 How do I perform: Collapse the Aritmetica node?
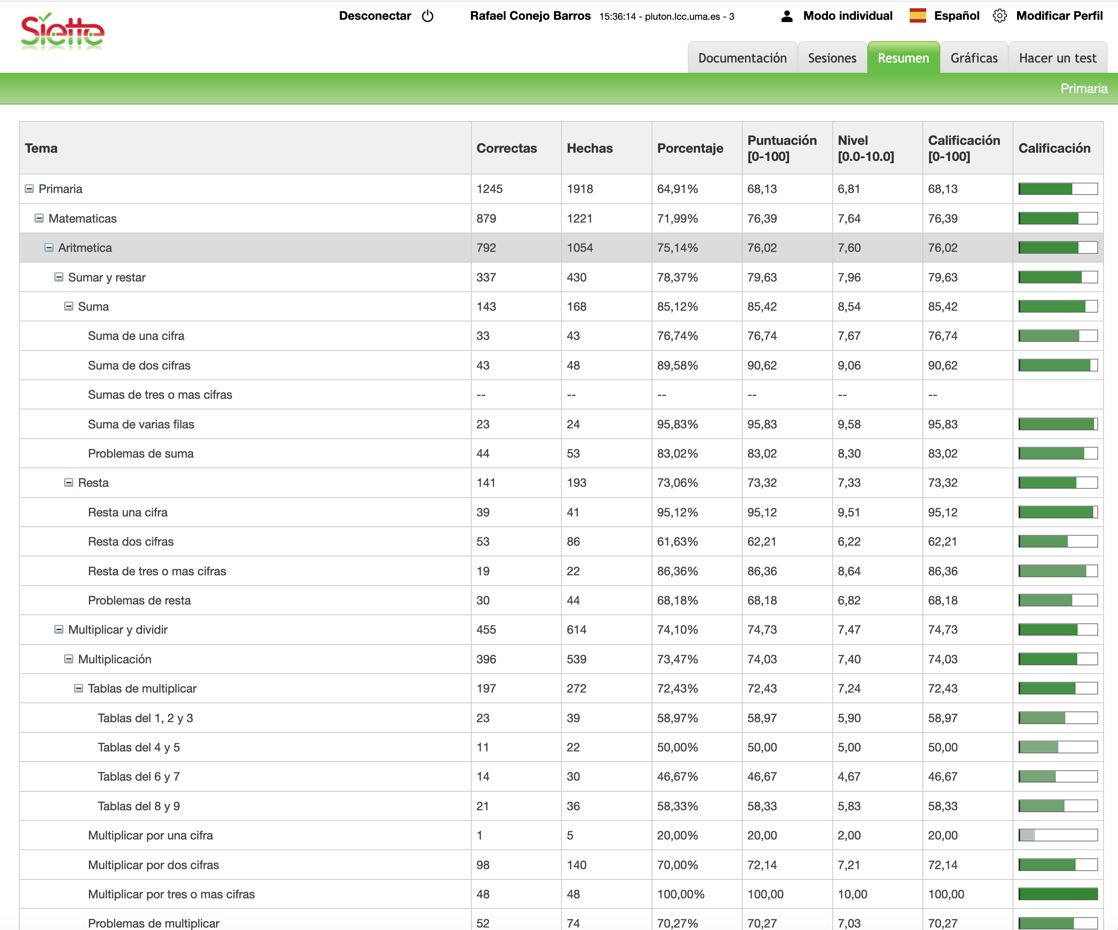[x=49, y=248]
